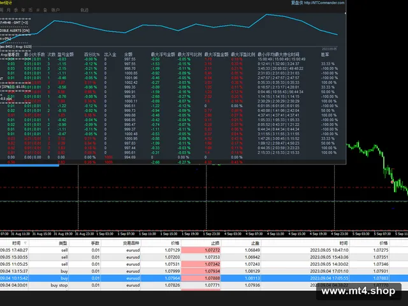The image size is (408, 306).
Task: Select the balance value 995.61
Action: 130,153
